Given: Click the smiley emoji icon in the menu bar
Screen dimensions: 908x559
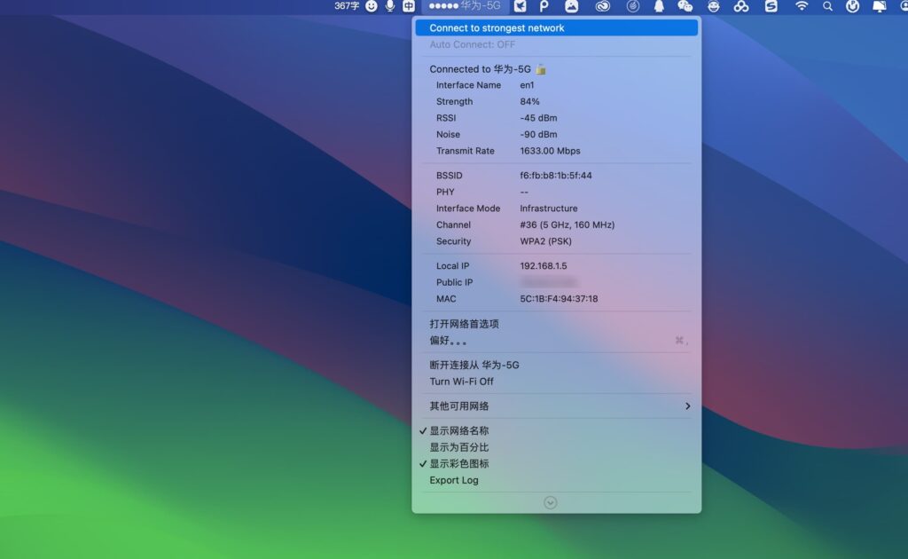Looking at the screenshot, I should click(371, 6).
